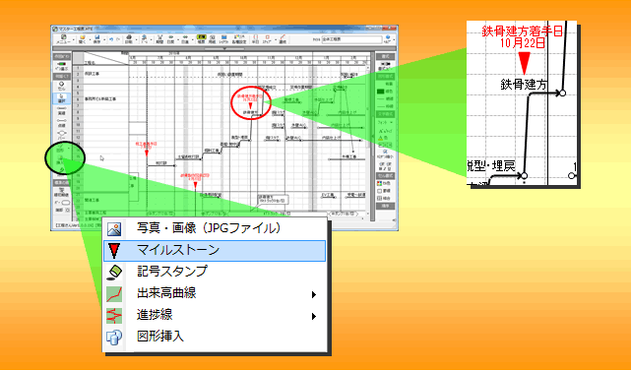Click the green 線色 color swatch
Screen dimensions: 631x370
coord(380,92)
